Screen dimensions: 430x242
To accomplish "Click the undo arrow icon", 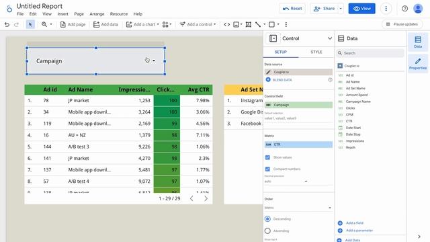I will [x=7, y=24].
